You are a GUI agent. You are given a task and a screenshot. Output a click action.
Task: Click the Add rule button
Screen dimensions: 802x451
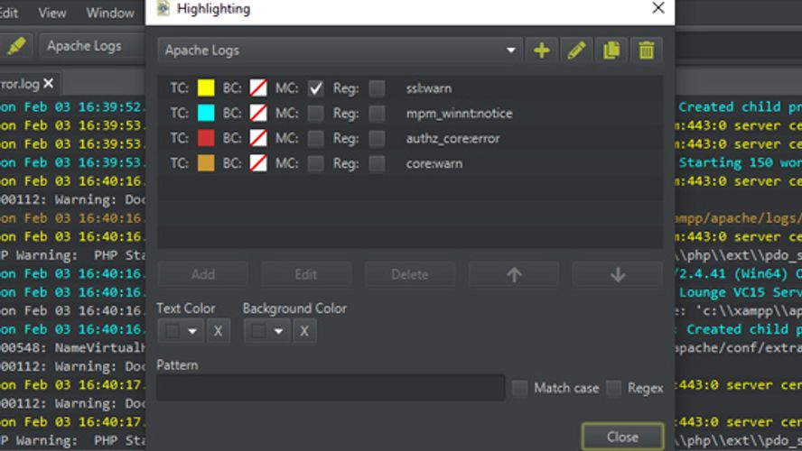(202, 275)
